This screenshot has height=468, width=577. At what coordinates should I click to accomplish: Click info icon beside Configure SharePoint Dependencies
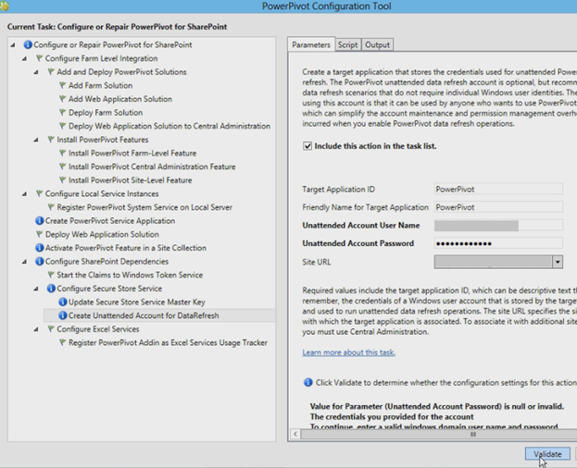click(40, 262)
